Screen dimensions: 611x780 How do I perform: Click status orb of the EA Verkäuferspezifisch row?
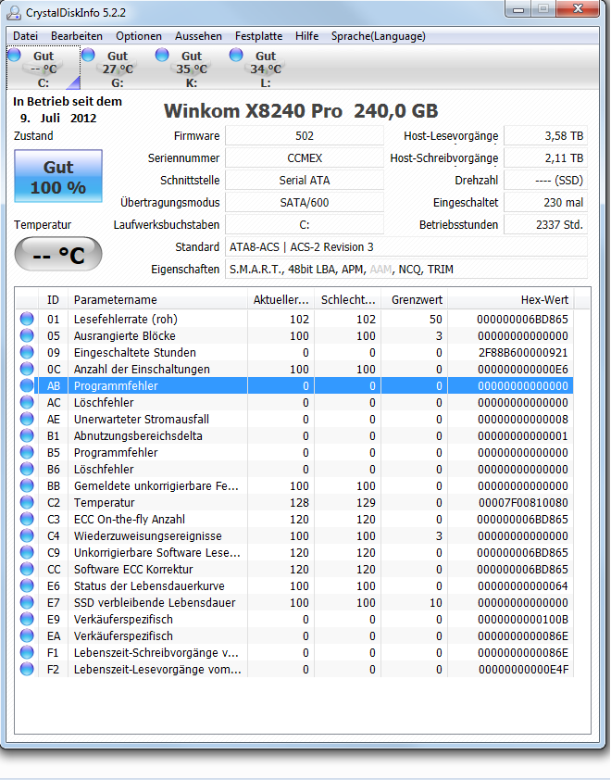click(27, 635)
